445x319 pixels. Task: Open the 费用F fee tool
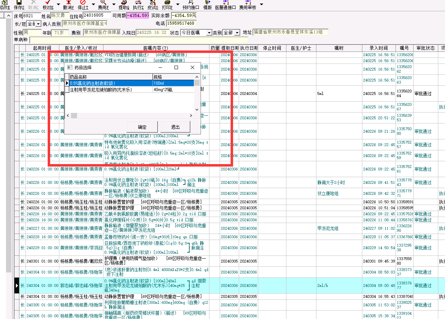tap(103, 5)
